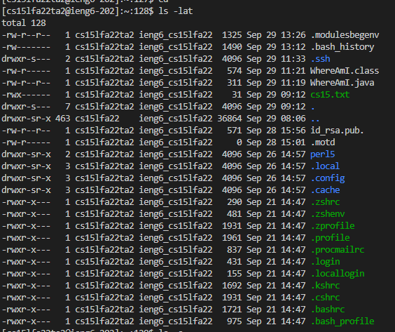Click the size 1961 of .profile
Viewport: 395px width, 332px height.
point(232,238)
